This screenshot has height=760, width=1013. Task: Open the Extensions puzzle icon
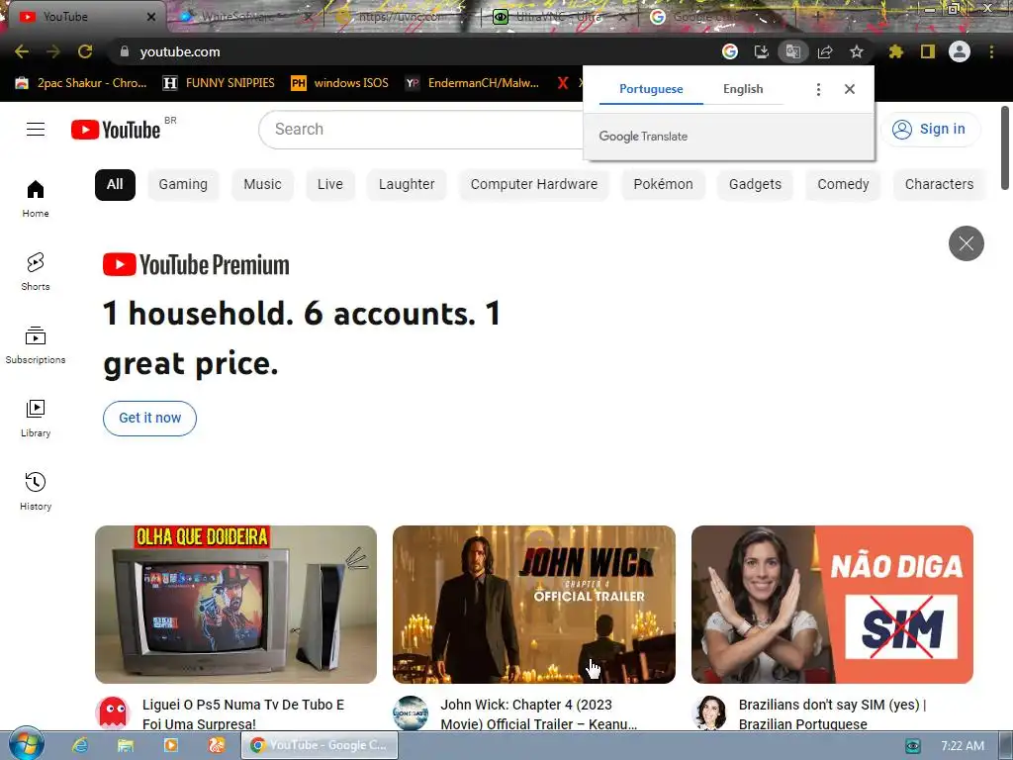point(896,51)
